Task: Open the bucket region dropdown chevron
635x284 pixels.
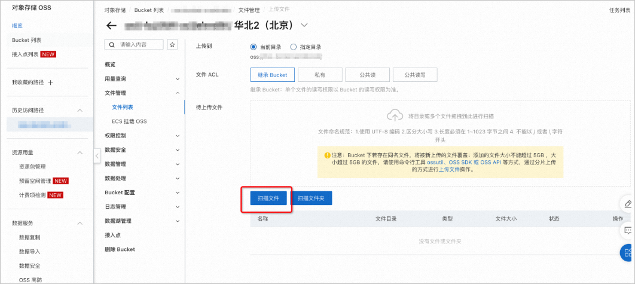Action: pos(304,25)
